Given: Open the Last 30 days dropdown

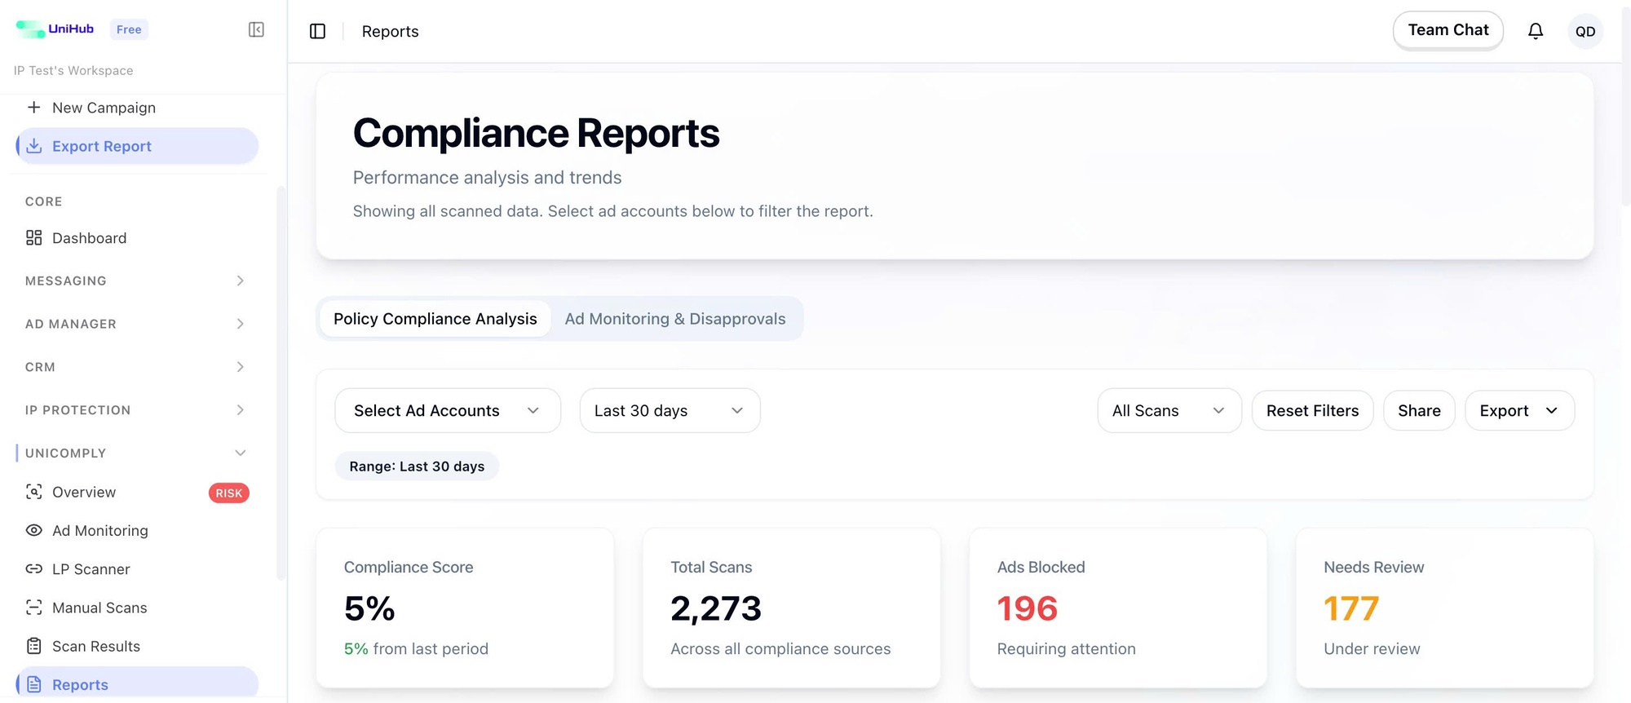Looking at the screenshot, I should click(669, 411).
